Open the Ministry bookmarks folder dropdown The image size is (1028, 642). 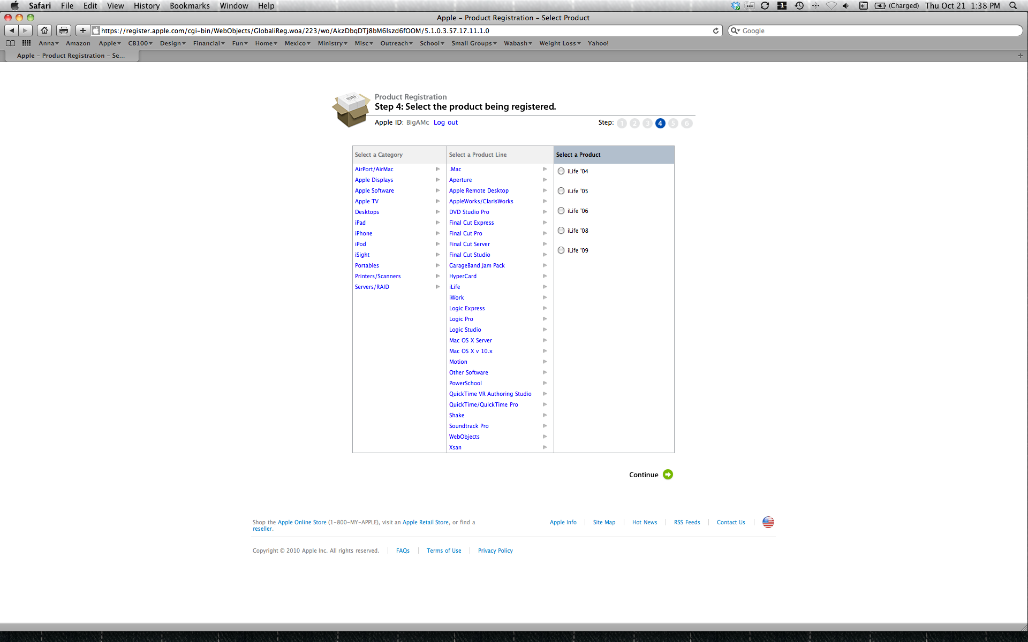[332, 43]
